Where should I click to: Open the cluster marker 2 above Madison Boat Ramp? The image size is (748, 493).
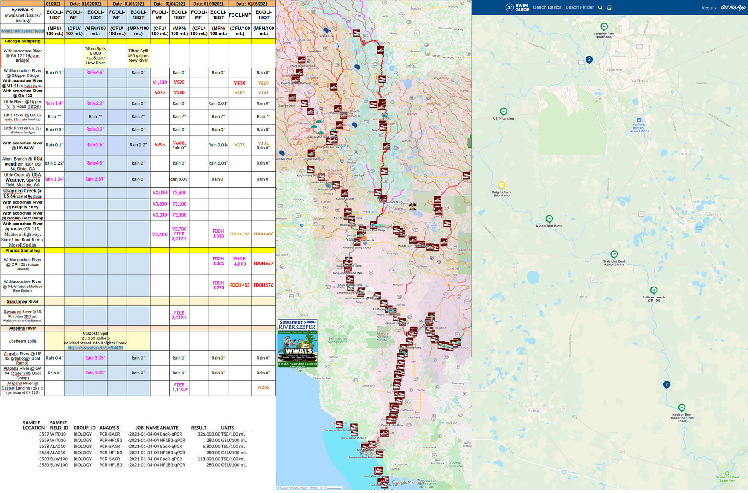(x=666, y=384)
